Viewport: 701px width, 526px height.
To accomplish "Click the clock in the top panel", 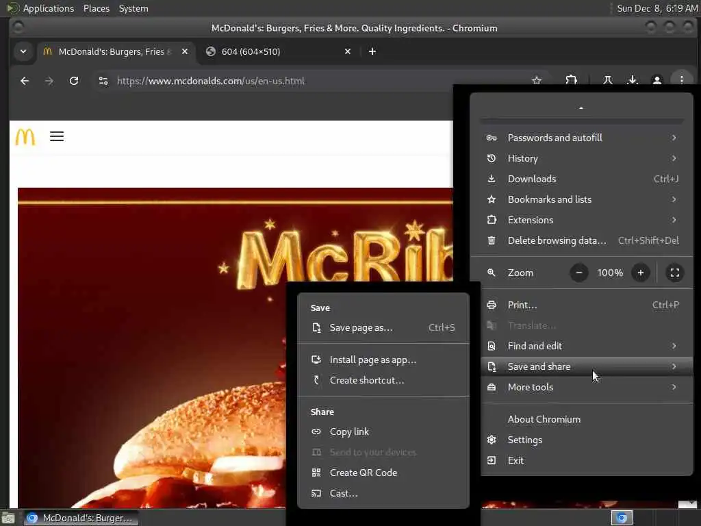I will pyautogui.click(x=657, y=8).
